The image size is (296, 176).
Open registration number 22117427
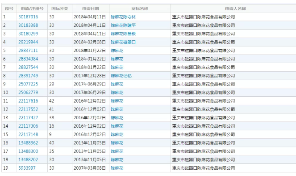click(28, 118)
